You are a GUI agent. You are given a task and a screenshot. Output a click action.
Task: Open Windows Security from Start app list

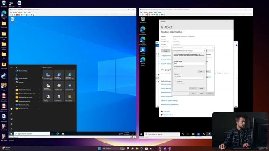coord(27,105)
